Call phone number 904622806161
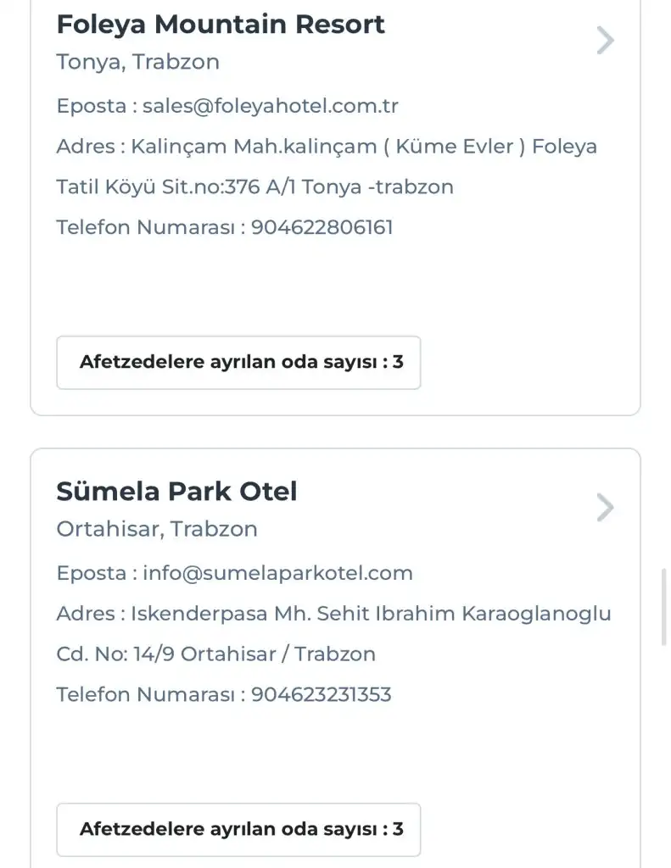 [322, 227]
